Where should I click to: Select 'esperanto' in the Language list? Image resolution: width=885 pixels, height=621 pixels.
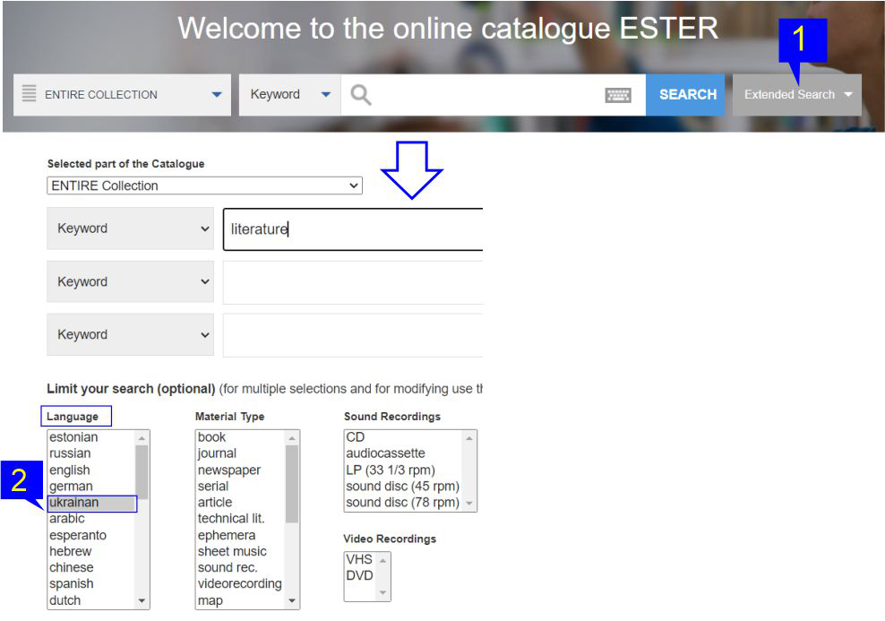(x=78, y=535)
